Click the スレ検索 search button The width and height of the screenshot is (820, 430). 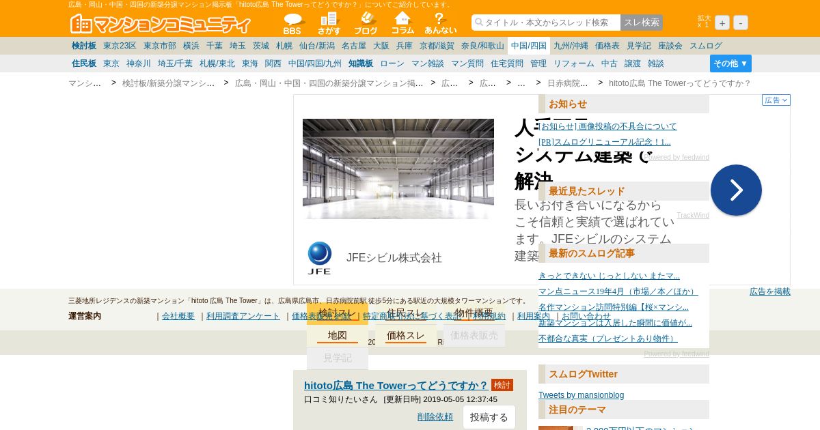coord(642,23)
